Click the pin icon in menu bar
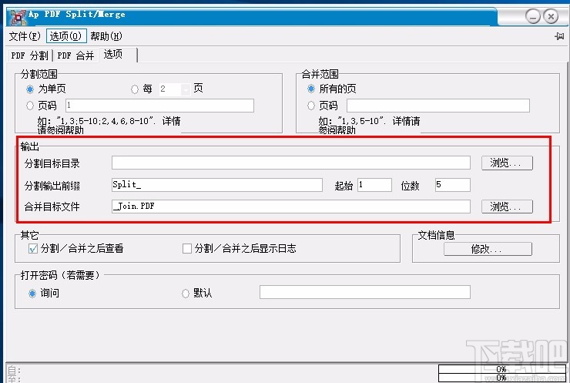 point(559,36)
